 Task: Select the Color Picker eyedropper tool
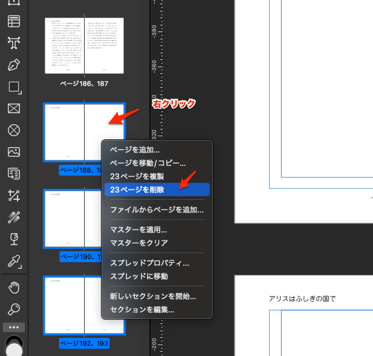14,262
